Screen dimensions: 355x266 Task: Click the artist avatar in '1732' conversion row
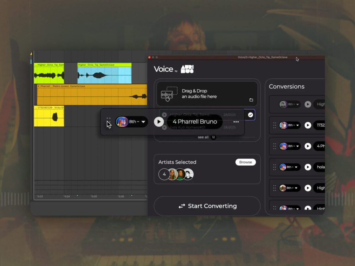[x=283, y=125]
